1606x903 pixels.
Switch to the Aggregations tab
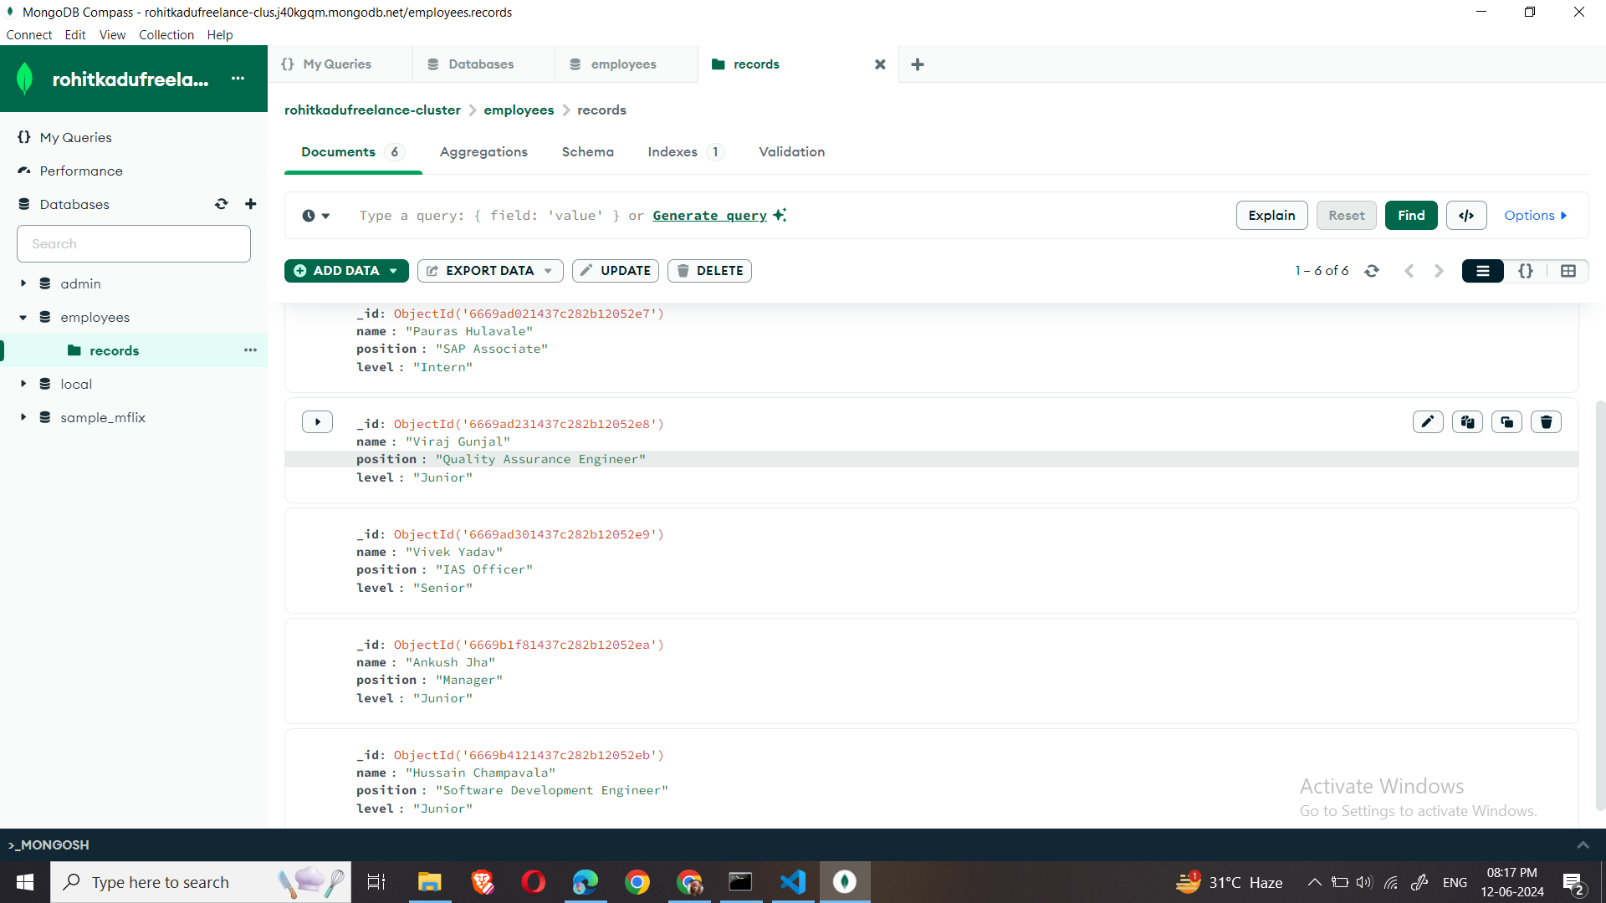[x=483, y=151]
